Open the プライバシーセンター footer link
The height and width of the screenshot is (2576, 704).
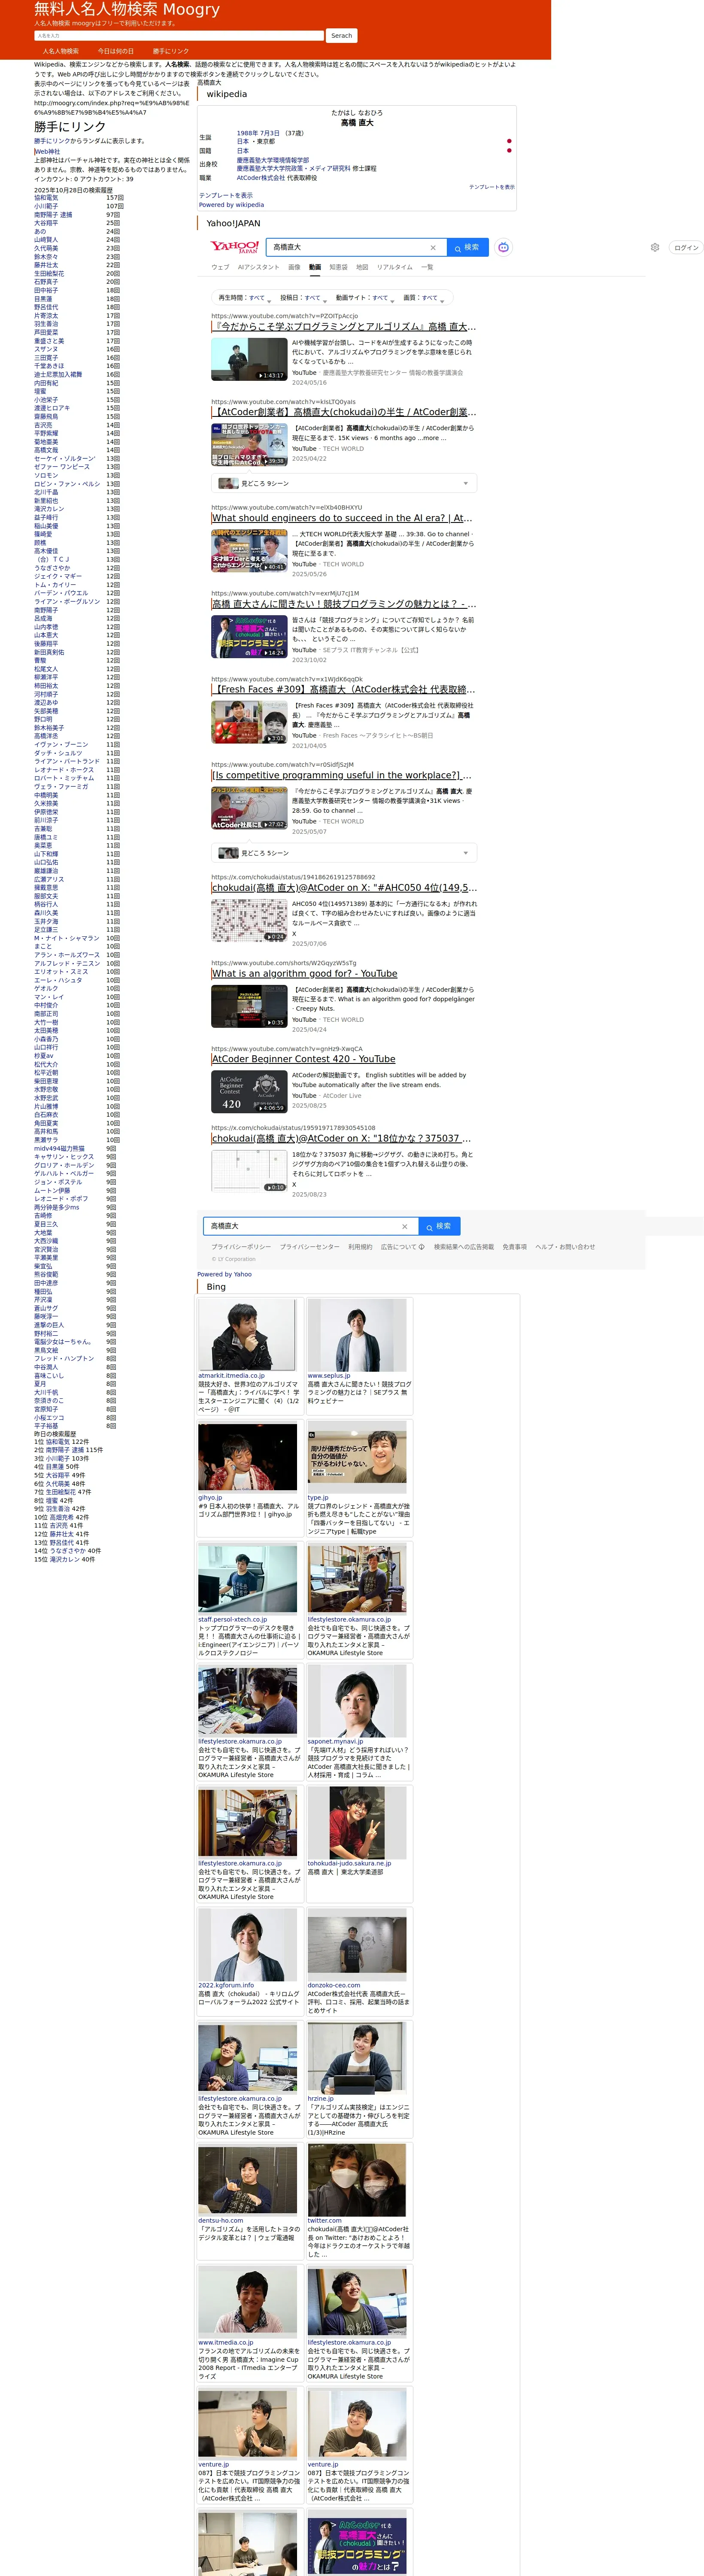310,1247
